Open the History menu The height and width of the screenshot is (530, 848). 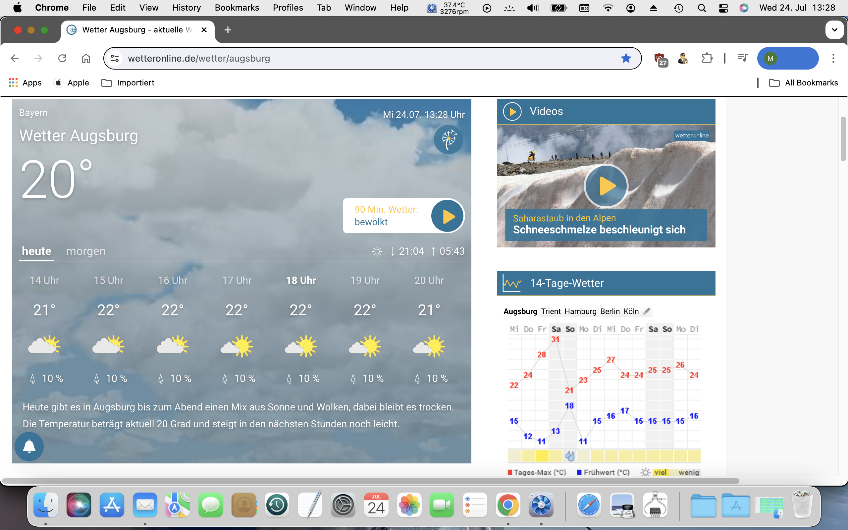(186, 8)
